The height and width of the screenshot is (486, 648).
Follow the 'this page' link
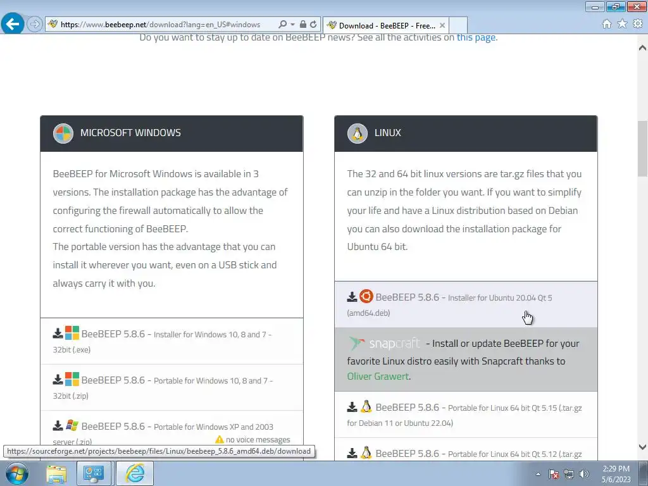click(476, 37)
